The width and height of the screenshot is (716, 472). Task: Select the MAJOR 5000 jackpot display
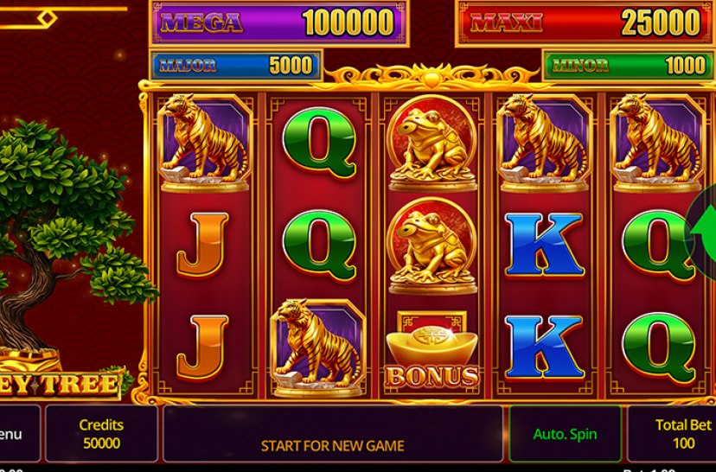235,66
